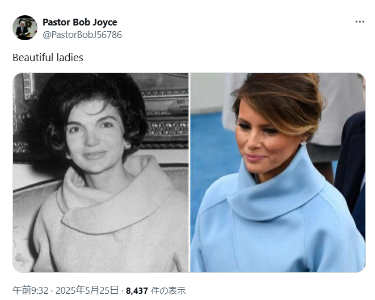The height and width of the screenshot is (300, 375).
Task: Select the 'Beautiful ladies' tweet text
Action: 48,58
